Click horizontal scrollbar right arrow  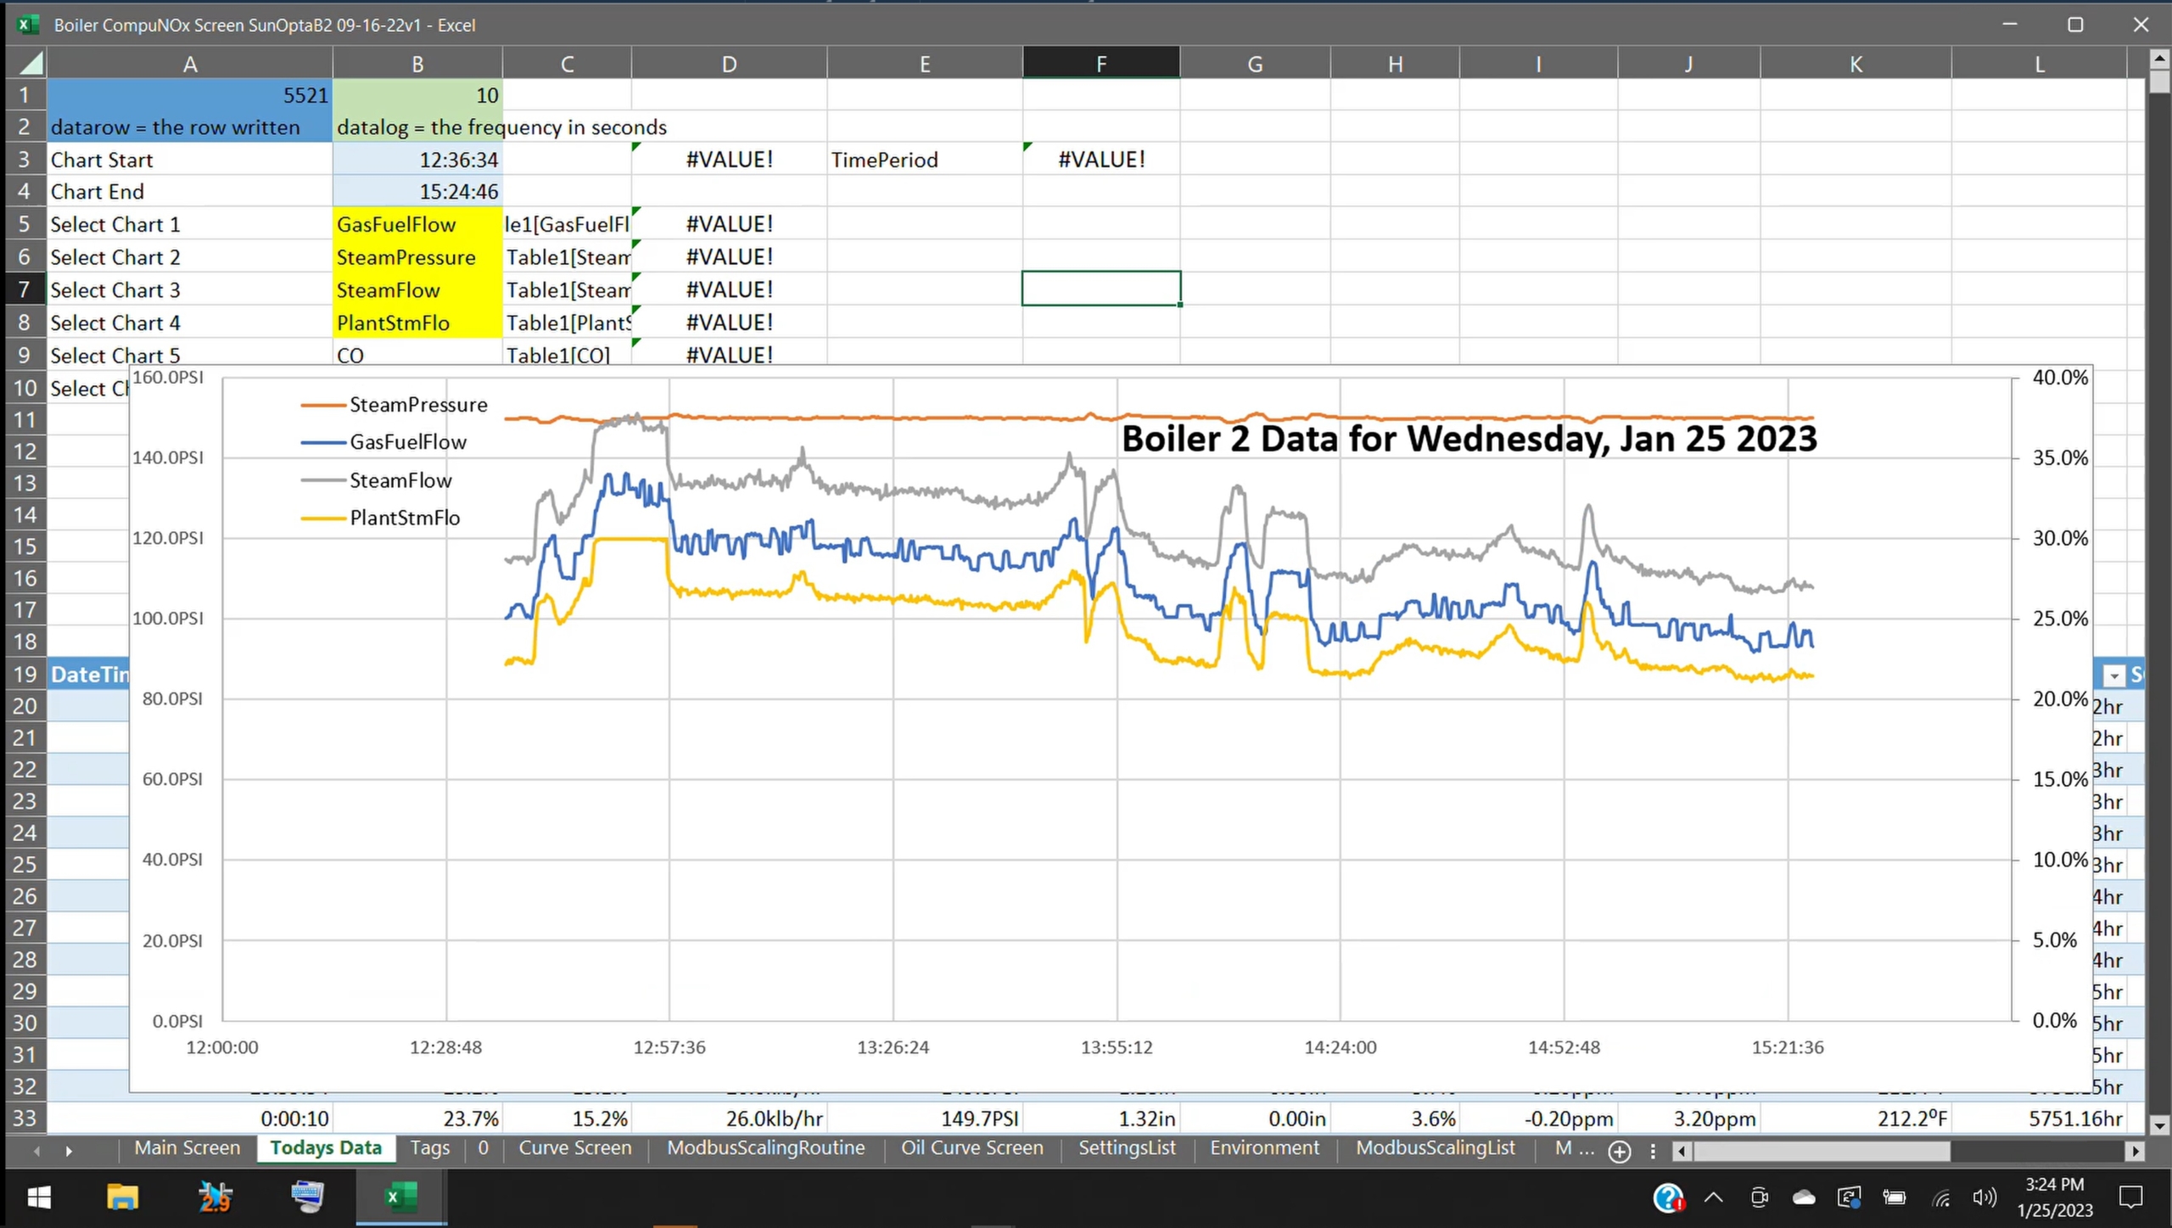[x=2136, y=1151]
